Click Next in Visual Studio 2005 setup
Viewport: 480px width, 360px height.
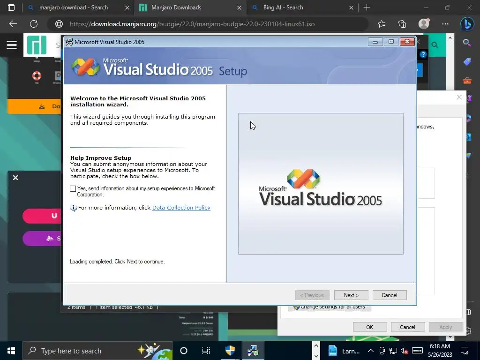pos(351,295)
